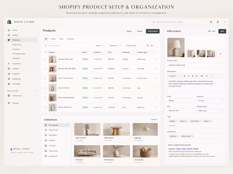Click the Add product button
233x174 pixels.
pyautogui.click(x=153, y=31)
